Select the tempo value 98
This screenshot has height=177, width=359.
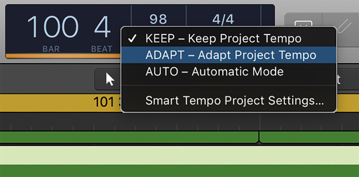[158, 20]
